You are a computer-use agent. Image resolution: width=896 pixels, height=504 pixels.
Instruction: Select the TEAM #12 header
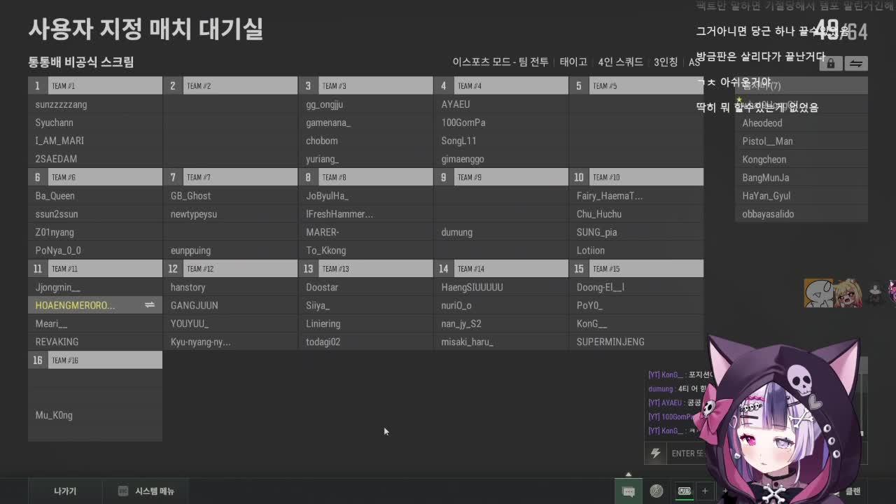pyautogui.click(x=230, y=269)
